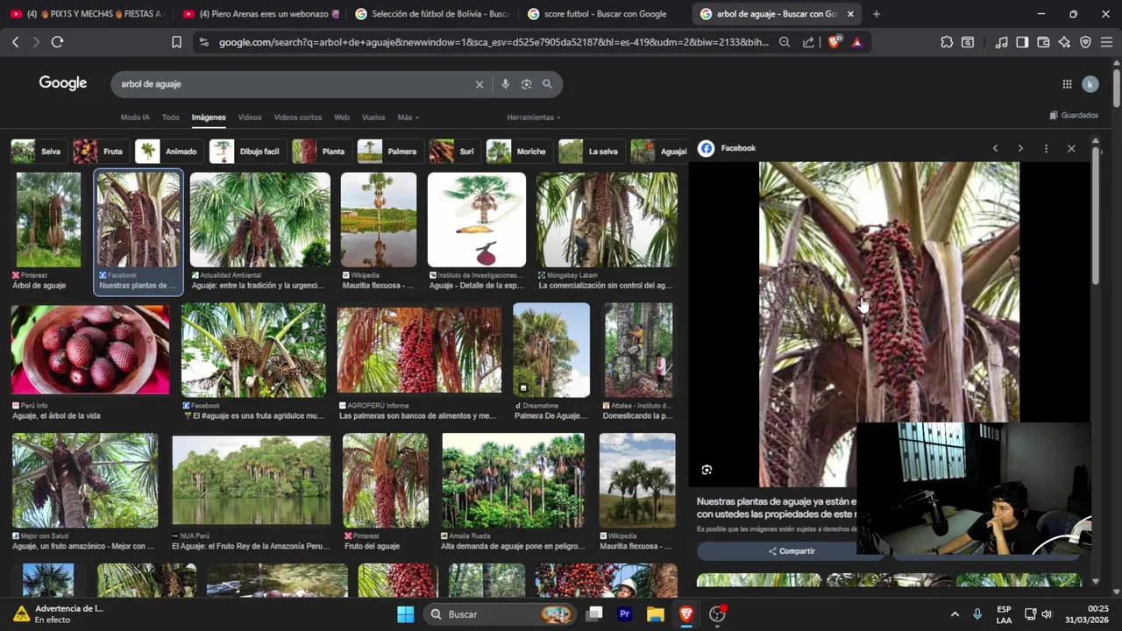
Task: Submit search with the magnifier icon
Action: 547,84
